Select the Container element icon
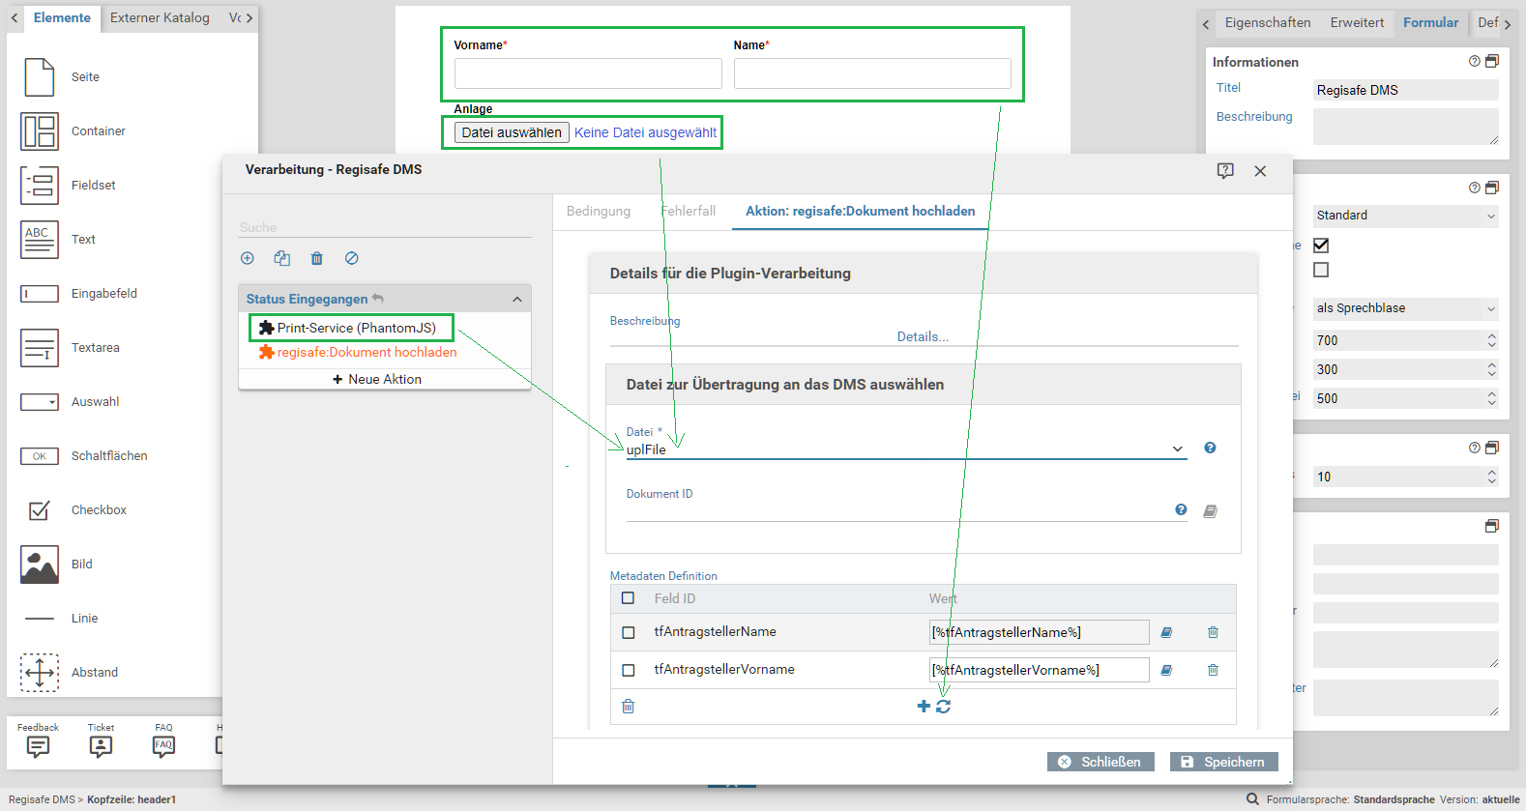Viewport: 1526px width, 811px height. coord(40,131)
